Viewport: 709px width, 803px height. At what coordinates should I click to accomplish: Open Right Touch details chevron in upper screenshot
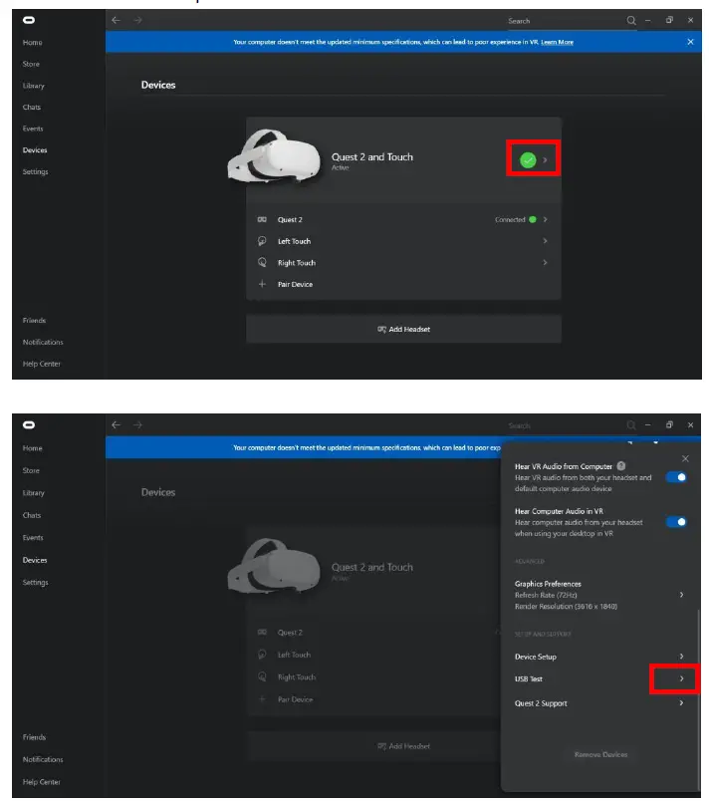pyautogui.click(x=545, y=263)
